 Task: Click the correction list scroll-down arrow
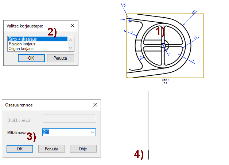pos(71,48)
